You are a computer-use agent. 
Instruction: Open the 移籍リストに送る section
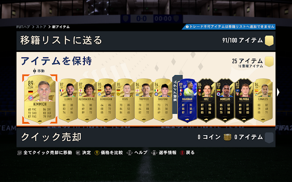pyautogui.click(x=146, y=40)
